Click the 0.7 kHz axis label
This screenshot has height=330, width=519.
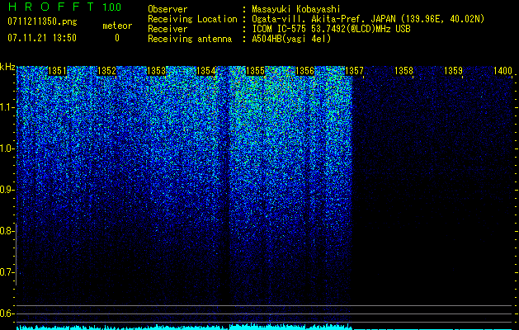pyautogui.click(x=7, y=272)
